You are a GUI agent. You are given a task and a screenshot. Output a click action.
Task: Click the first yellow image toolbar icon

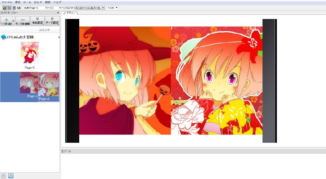4,8
